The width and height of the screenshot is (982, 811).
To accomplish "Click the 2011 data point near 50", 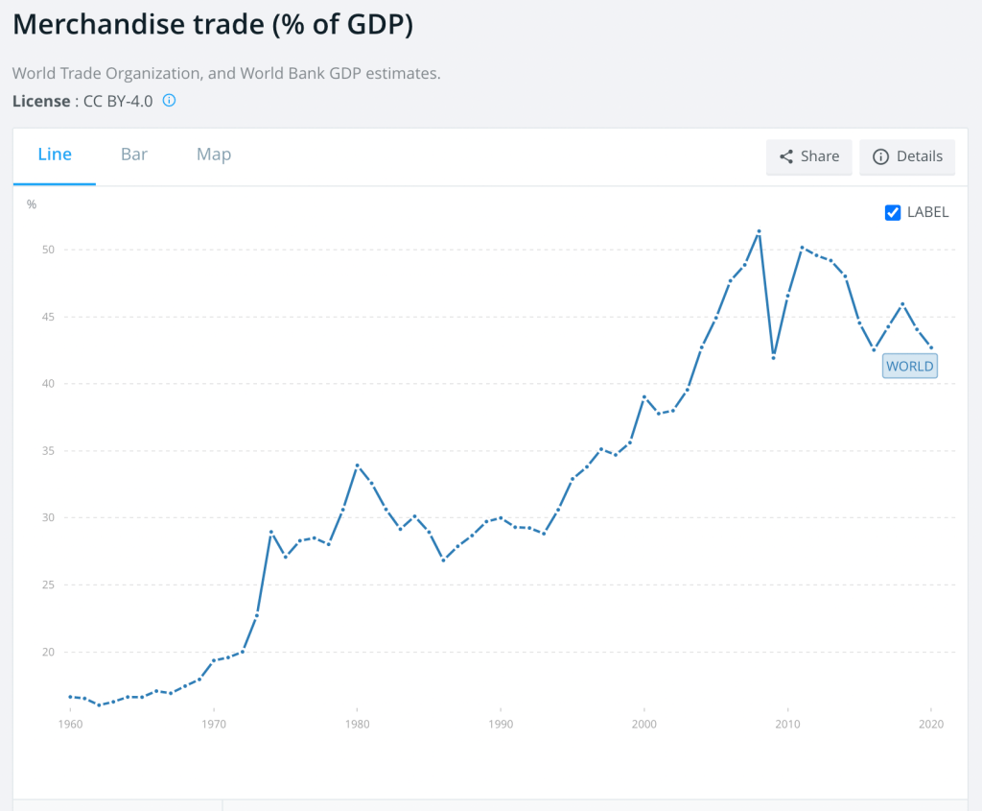I will point(802,248).
